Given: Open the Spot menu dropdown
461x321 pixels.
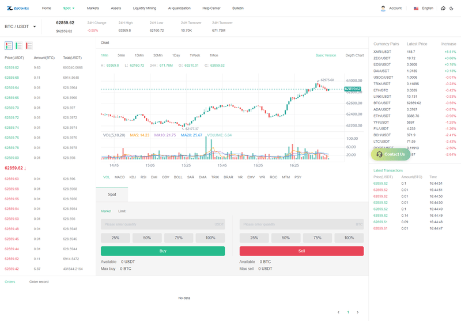Looking at the screenshot, I should point(69,9).
